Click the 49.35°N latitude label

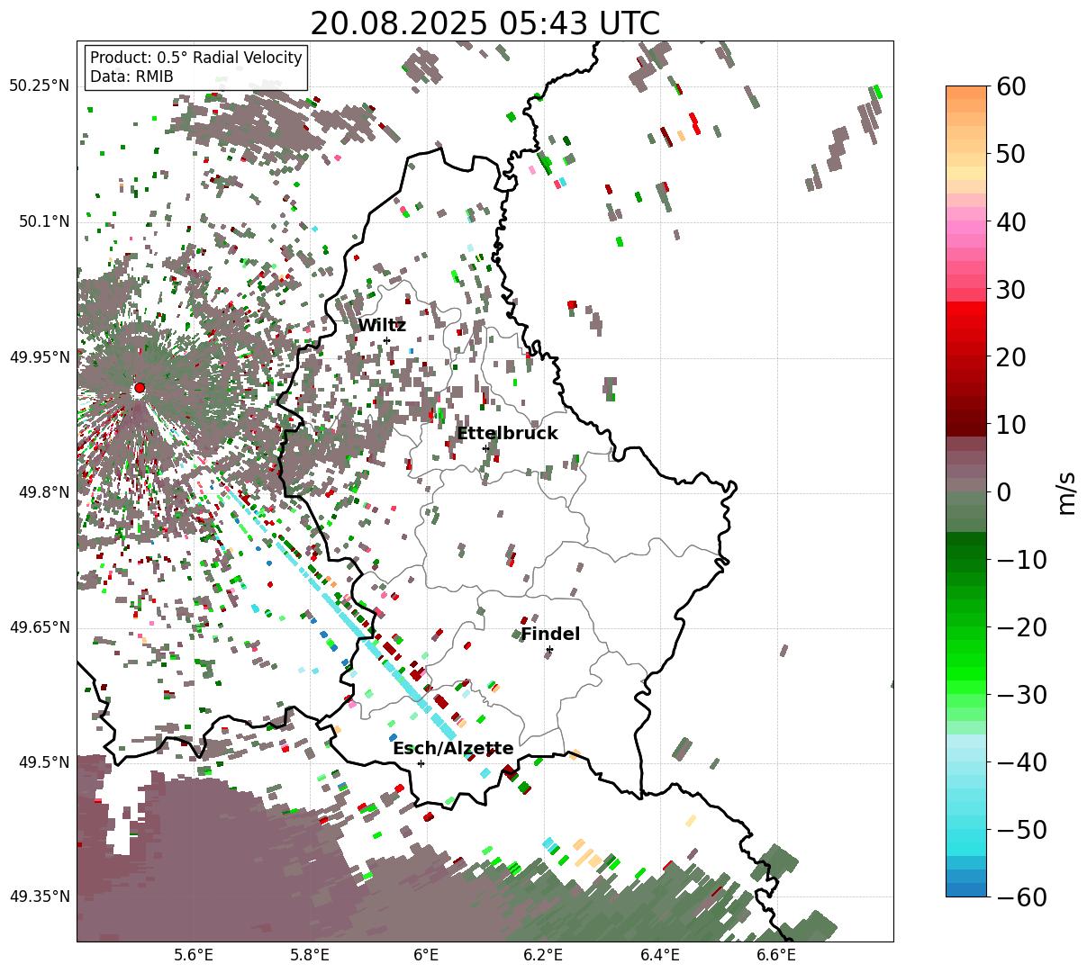click(39, 896)
